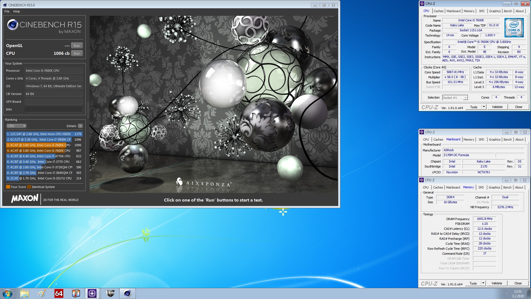
Task: Click the Memory CPU-Z window title icon
Action: point(421,180)
